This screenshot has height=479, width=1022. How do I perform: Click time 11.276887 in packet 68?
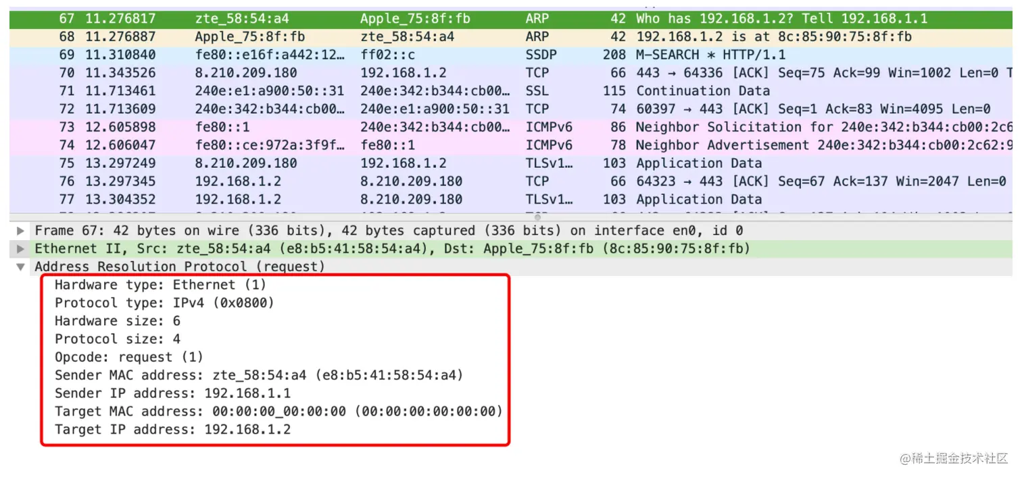click(x=120, y=37)
